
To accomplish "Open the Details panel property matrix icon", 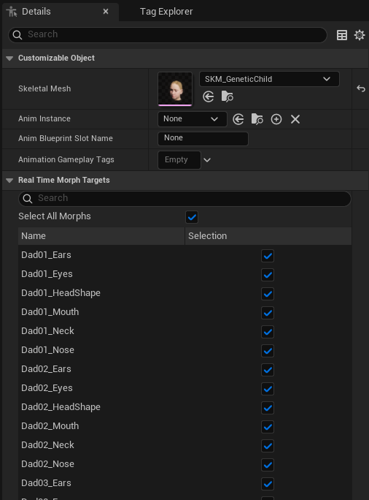I will tap(342, 35).
